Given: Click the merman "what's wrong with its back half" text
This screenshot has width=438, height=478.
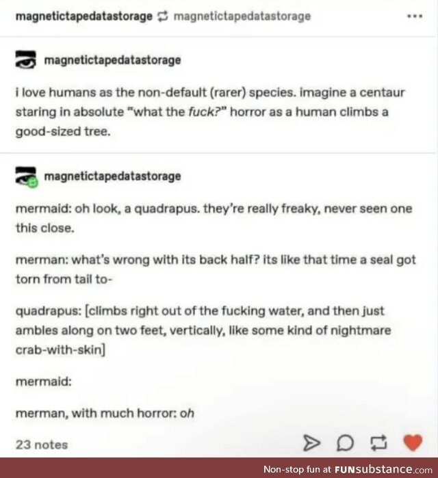Looking at the screenshot, I should click(216, 269).
